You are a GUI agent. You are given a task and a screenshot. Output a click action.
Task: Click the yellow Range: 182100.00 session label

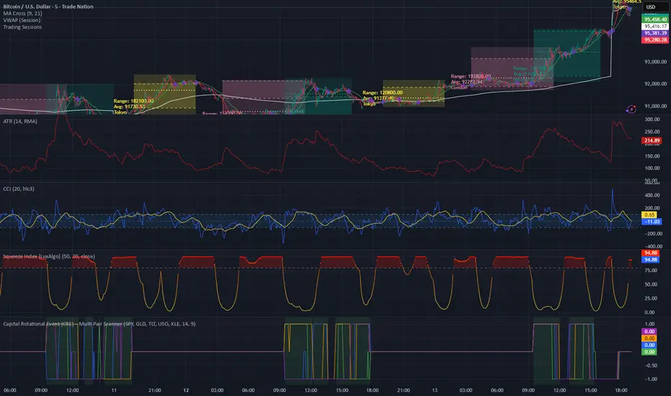pos(133,101)
